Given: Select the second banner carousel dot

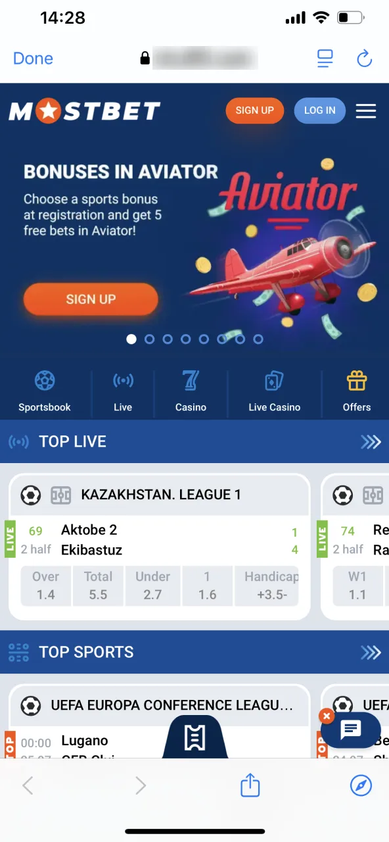Looking at the screenshot, I should point(149,339).
